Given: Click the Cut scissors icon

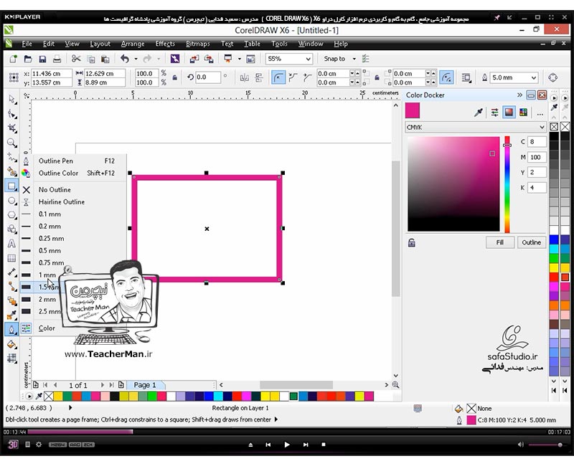Looking at the screenshot, I should [76, 59].
